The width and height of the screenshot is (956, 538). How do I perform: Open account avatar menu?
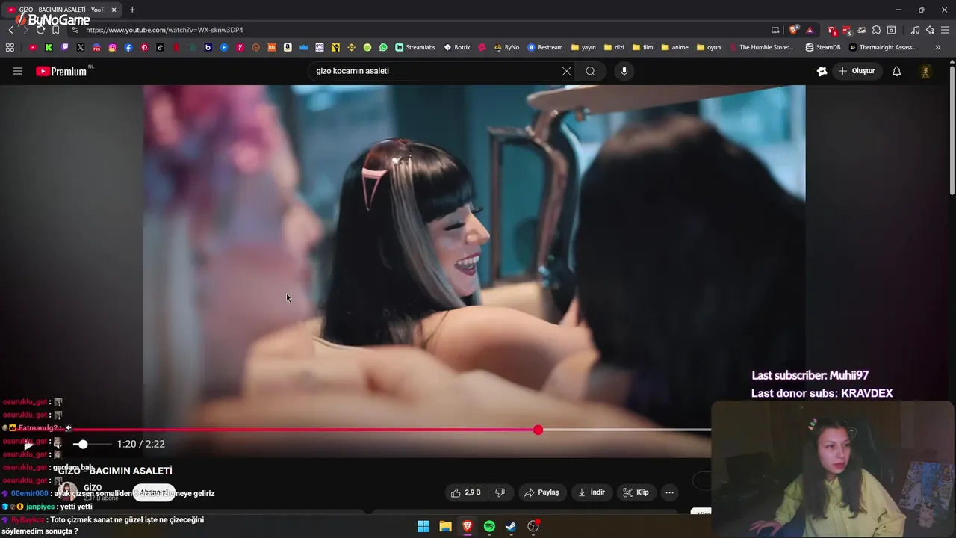(x=925, y=71)
